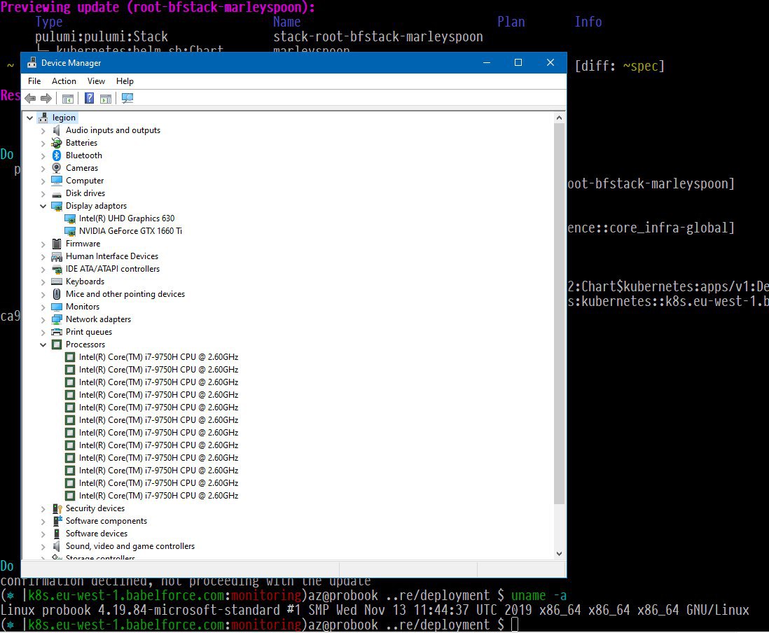Select Intel(R) UHD Graphics 630 label
Screen dimensions: 769x633
[127, 218]
